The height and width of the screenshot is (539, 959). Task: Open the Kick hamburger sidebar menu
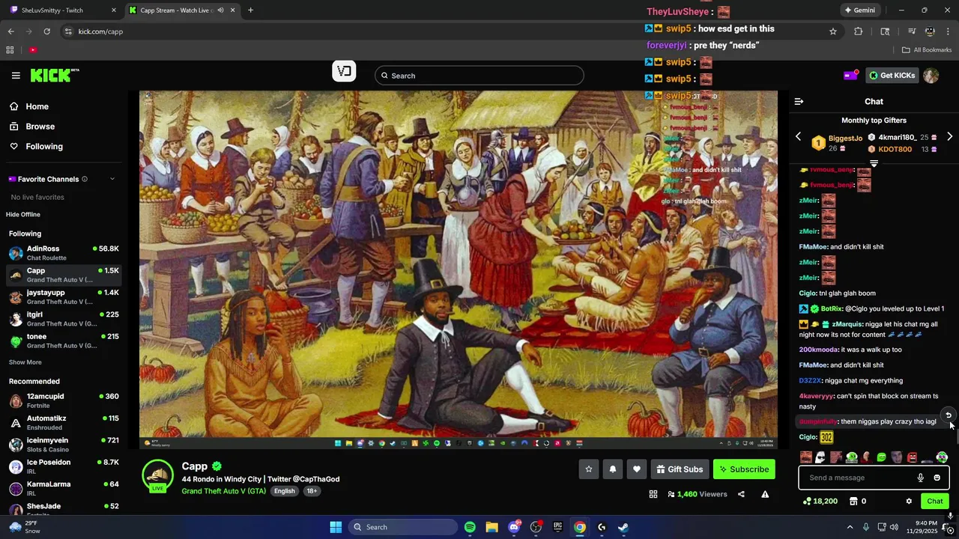click(16, 76)
